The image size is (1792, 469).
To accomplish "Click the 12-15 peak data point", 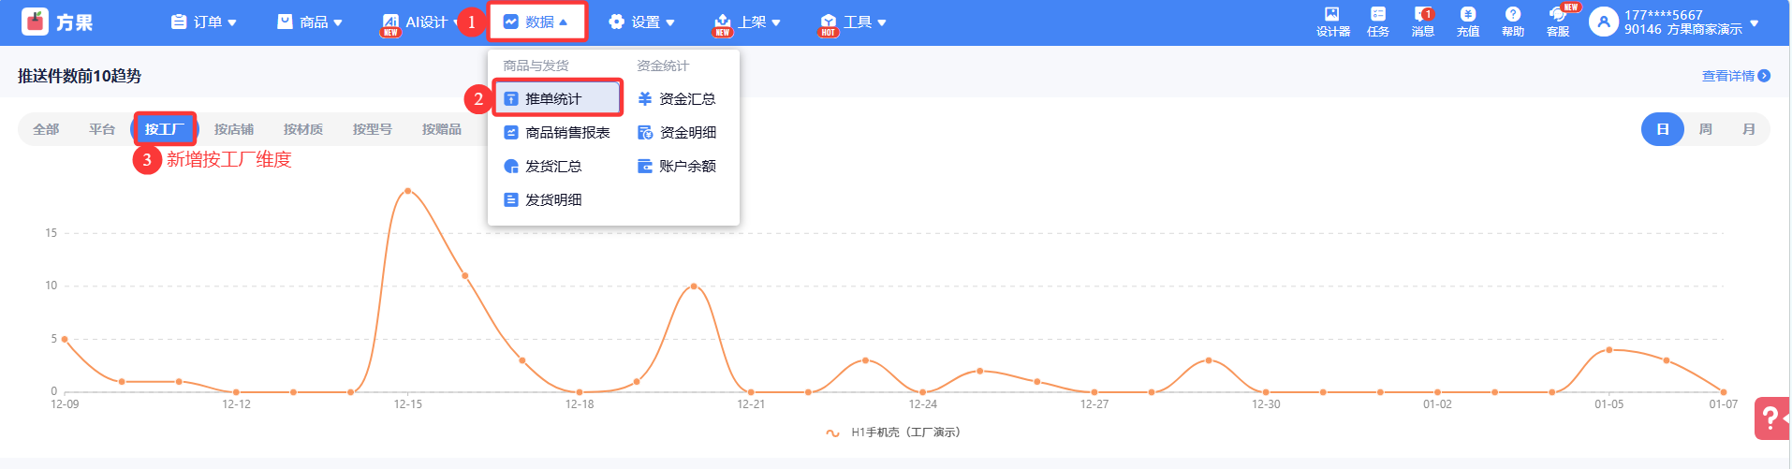I will [407, 191].
